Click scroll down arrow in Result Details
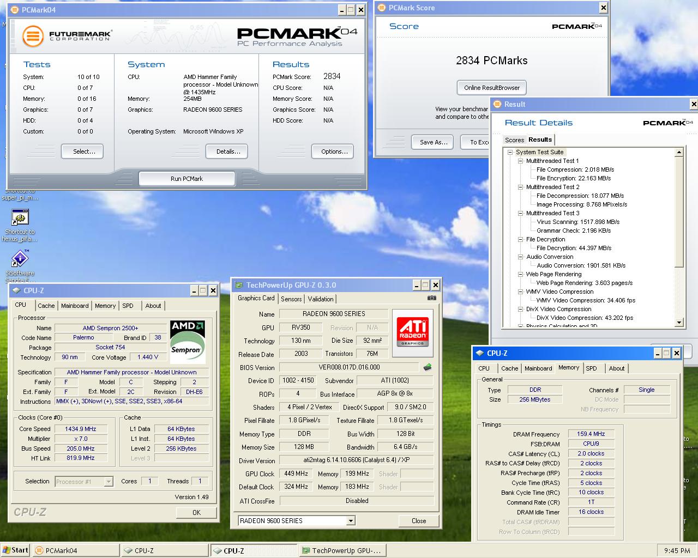Viewport: 698px width, 558px height. pyautogui.click(x=679, y=322)
